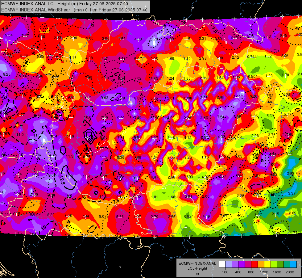
Task: Click the map value 3.48
Action: (171, 138)
